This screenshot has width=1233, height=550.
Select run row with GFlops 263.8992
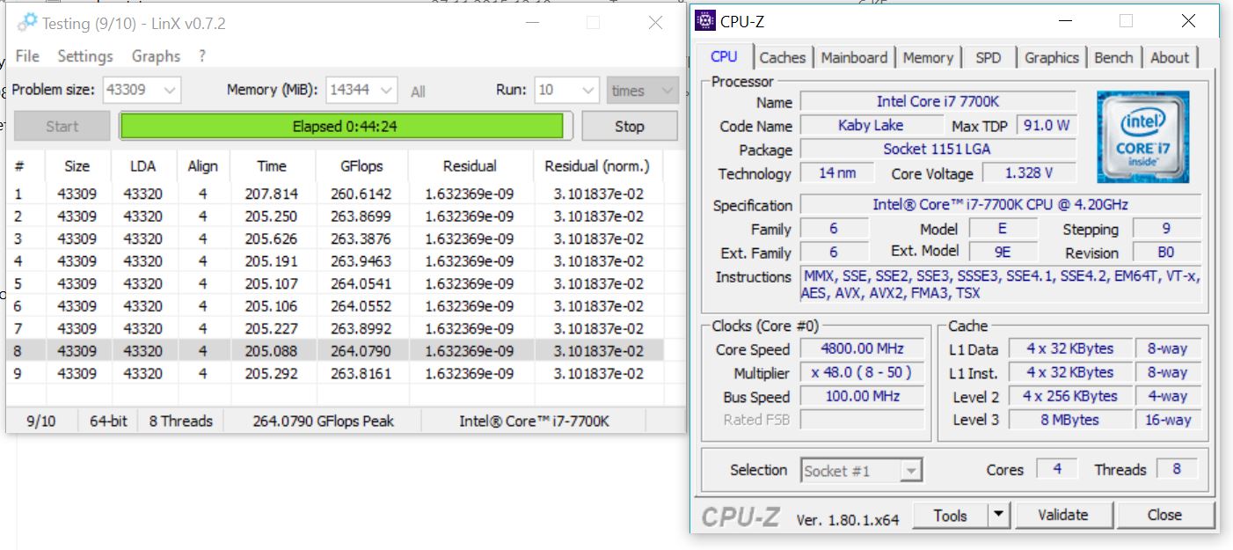(x=335, y=328)
